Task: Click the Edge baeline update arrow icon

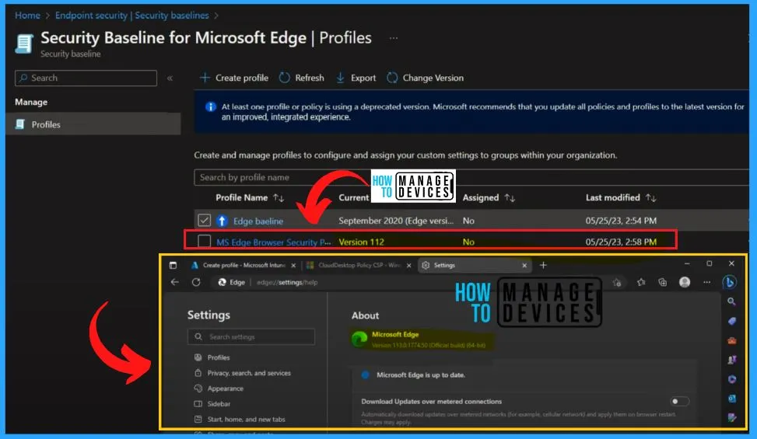Action: (x=222, y=221)
